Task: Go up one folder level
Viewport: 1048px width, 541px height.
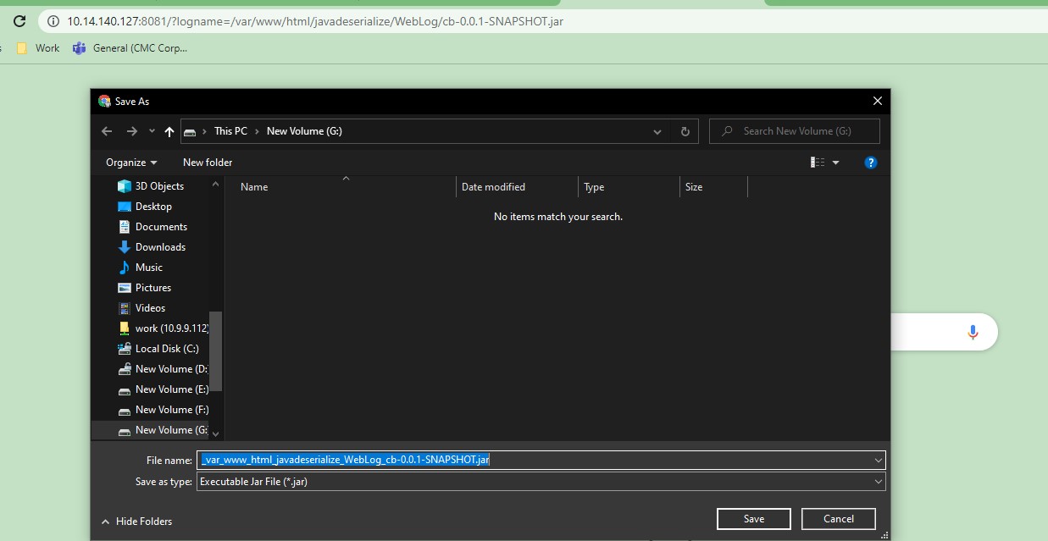Action: (169, 131)
